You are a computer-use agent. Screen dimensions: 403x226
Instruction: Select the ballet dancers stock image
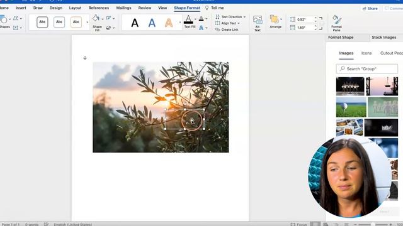350,86
